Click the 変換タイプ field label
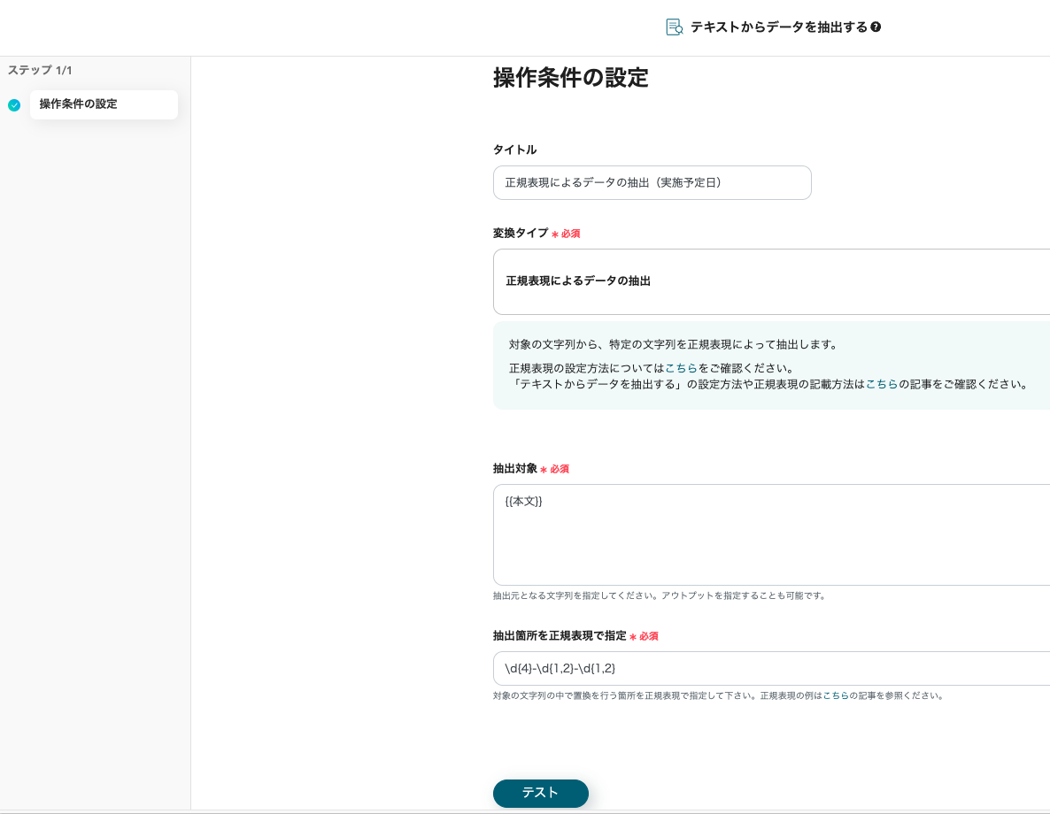The width and height of the screenshot is (1050, 814). click(521, 234)
